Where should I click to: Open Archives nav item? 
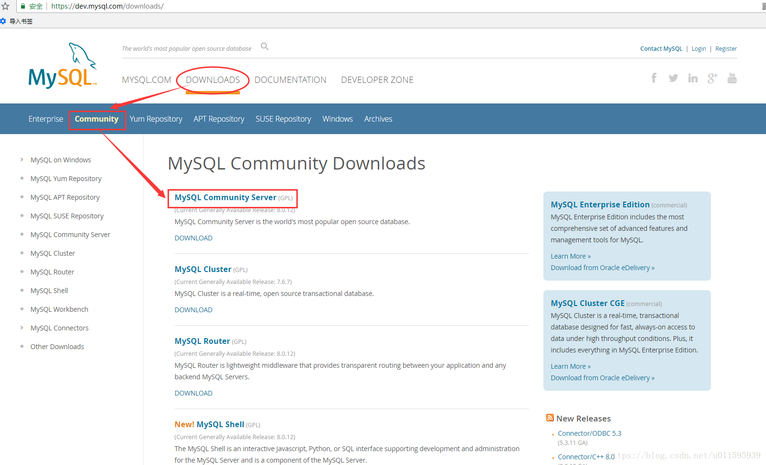pyautogui.click(x=378, y=119)
